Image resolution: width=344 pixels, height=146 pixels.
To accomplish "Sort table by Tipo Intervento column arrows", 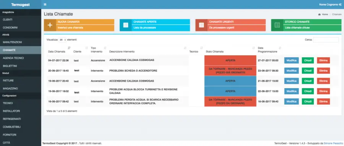I will [105, 48].
